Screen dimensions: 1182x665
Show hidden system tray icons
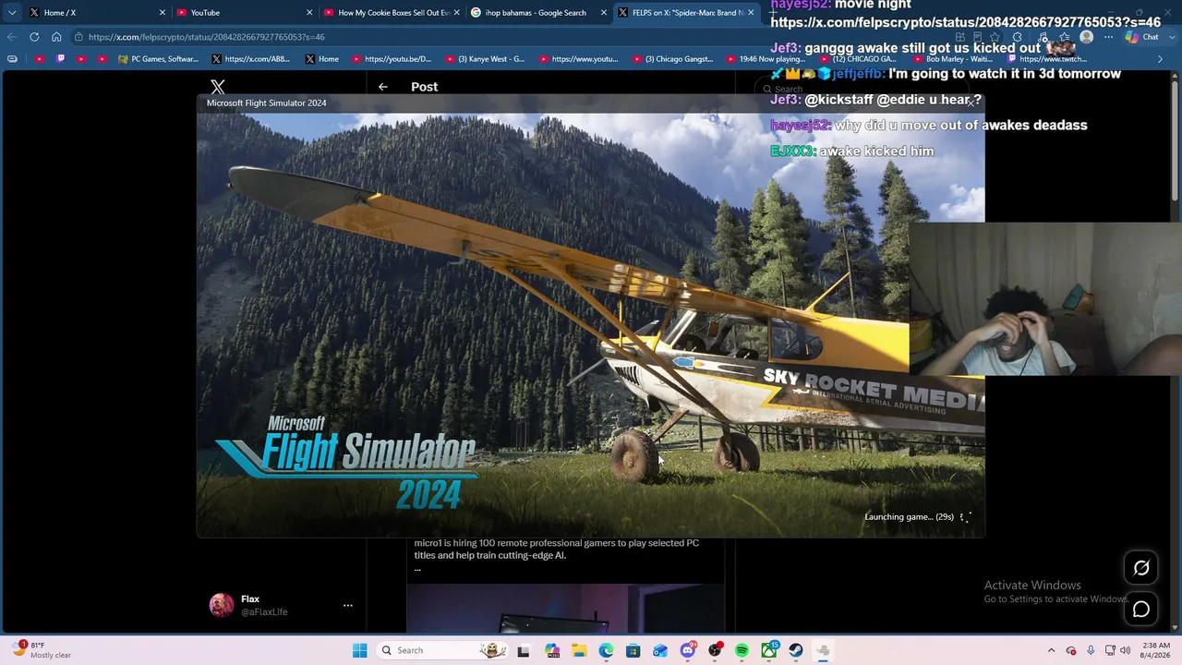(x=1051, y=650)
